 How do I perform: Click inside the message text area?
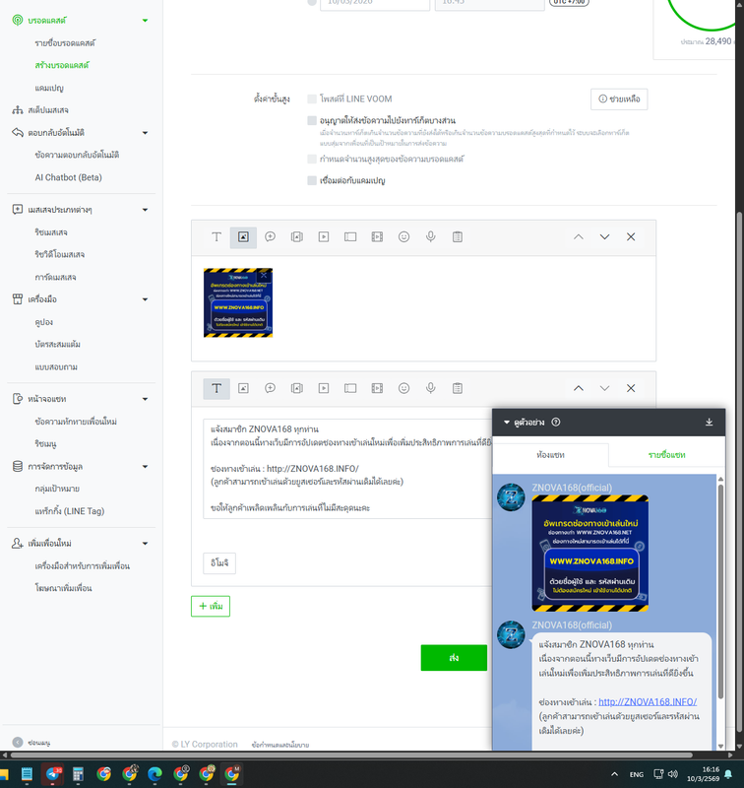click(x=348, y=469)
